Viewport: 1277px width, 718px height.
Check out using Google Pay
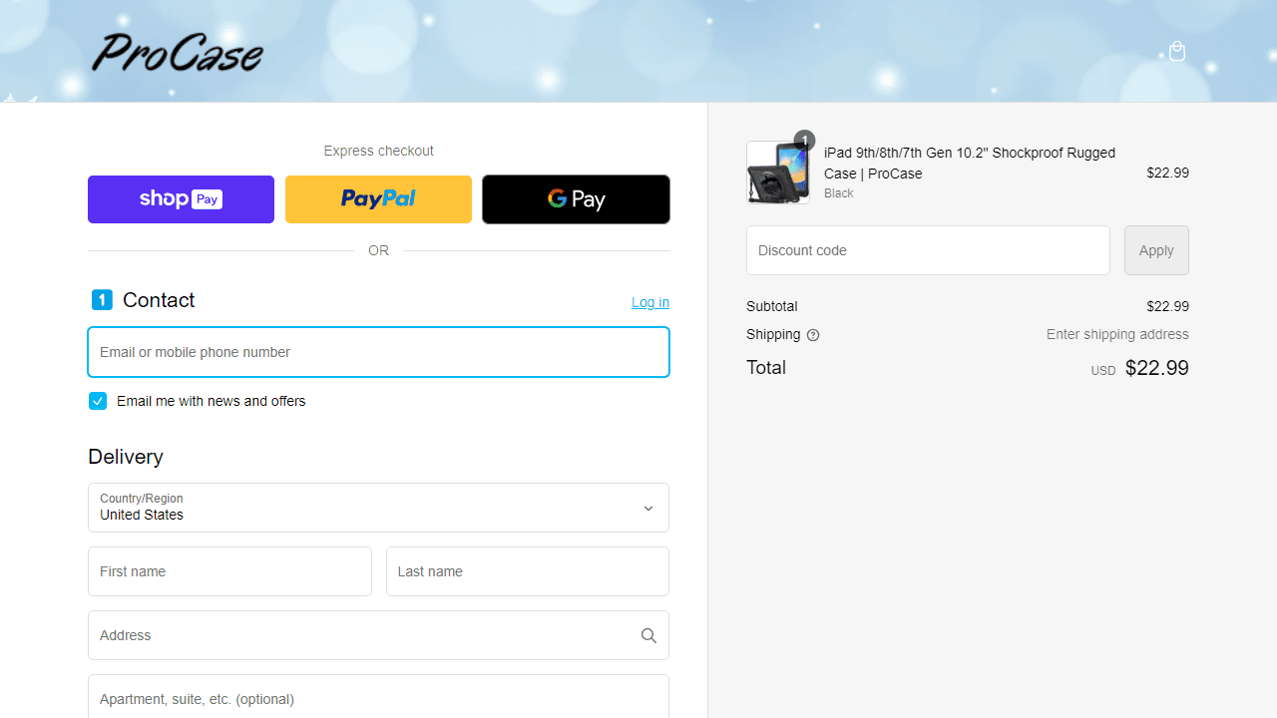point(576,199)
